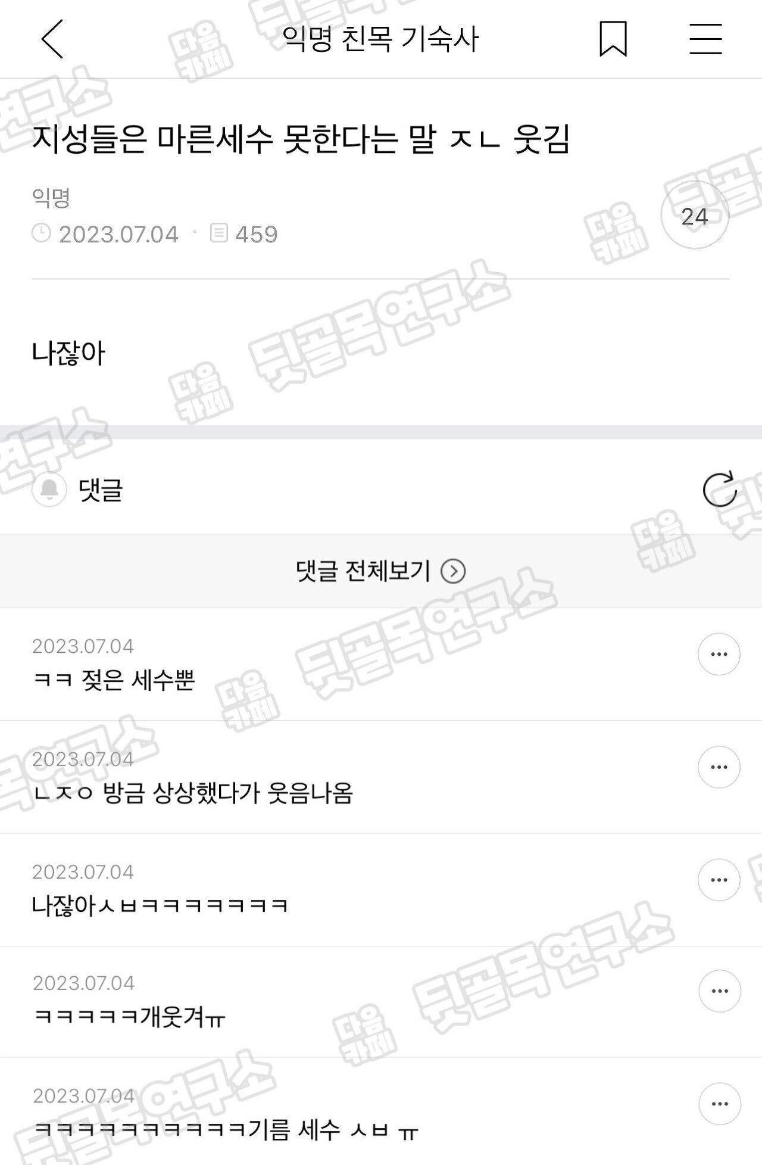Open options menu for '젖은 세수뿐' comment

(x=719, y=654)
